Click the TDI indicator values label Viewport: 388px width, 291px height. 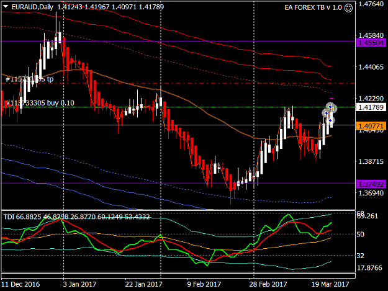pos(76,217)
